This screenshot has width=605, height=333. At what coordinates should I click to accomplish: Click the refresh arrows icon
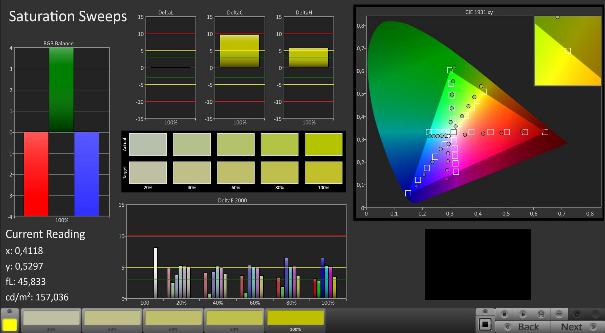[x=577, y=314]
